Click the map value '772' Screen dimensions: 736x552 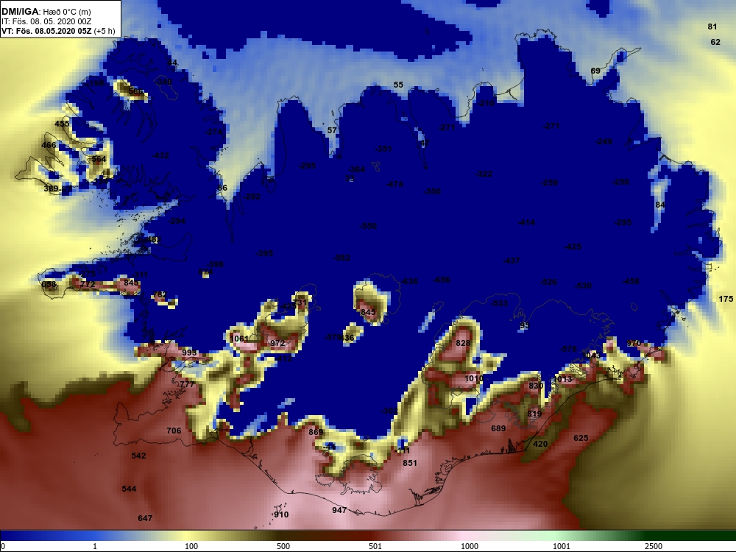88,284
